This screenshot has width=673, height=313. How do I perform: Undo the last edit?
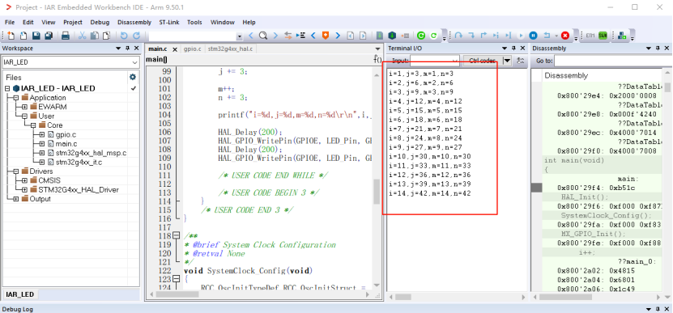(124, 36)
